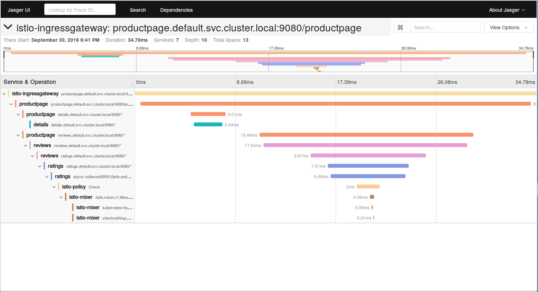Click Depth 10 text

coord(196,40)
